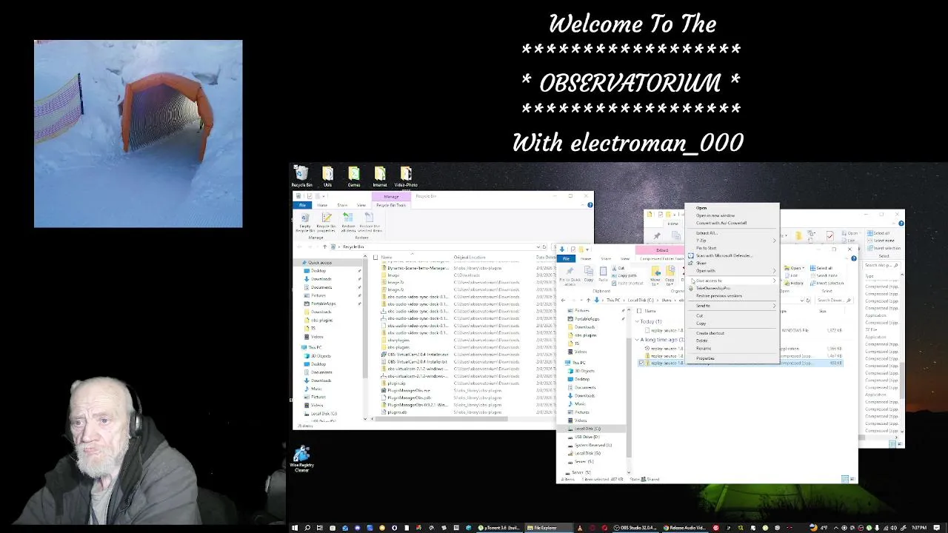
Task: Click the Paste icon in middle Explorer ribbon
Action: coord(603,273)
